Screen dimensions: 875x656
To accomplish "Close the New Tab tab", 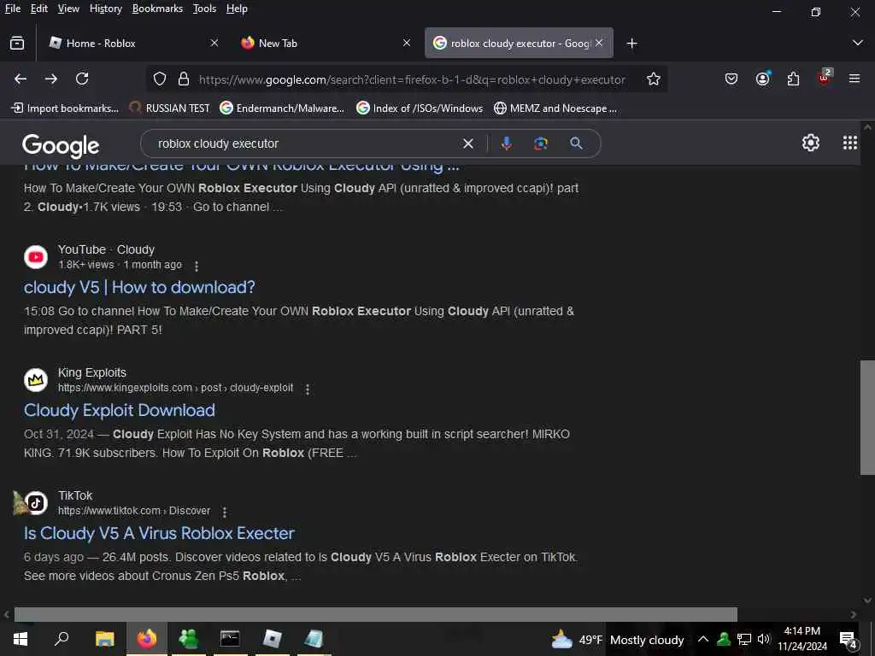I will tap(406, 43).
